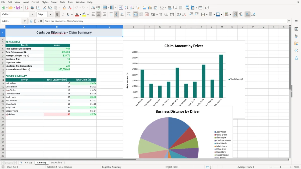Screen dimensions: 301x169
Task: Click the Increase Indent icon
Action: click(x=191, y=15)
